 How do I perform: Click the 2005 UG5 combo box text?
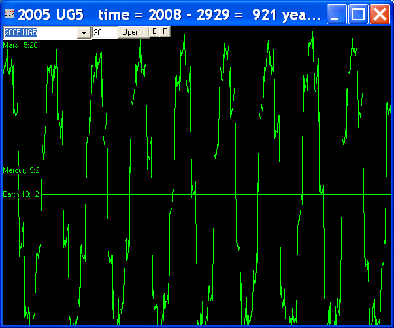39,33
